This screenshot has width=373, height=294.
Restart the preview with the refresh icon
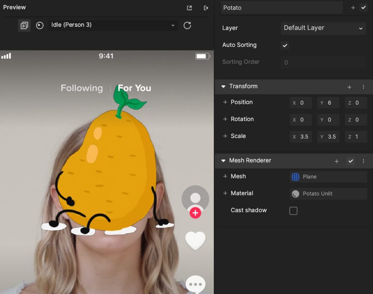(187, 25)
